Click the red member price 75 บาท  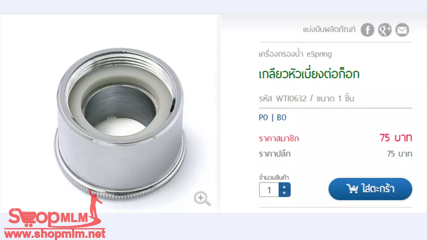click(x=396, y=138)
